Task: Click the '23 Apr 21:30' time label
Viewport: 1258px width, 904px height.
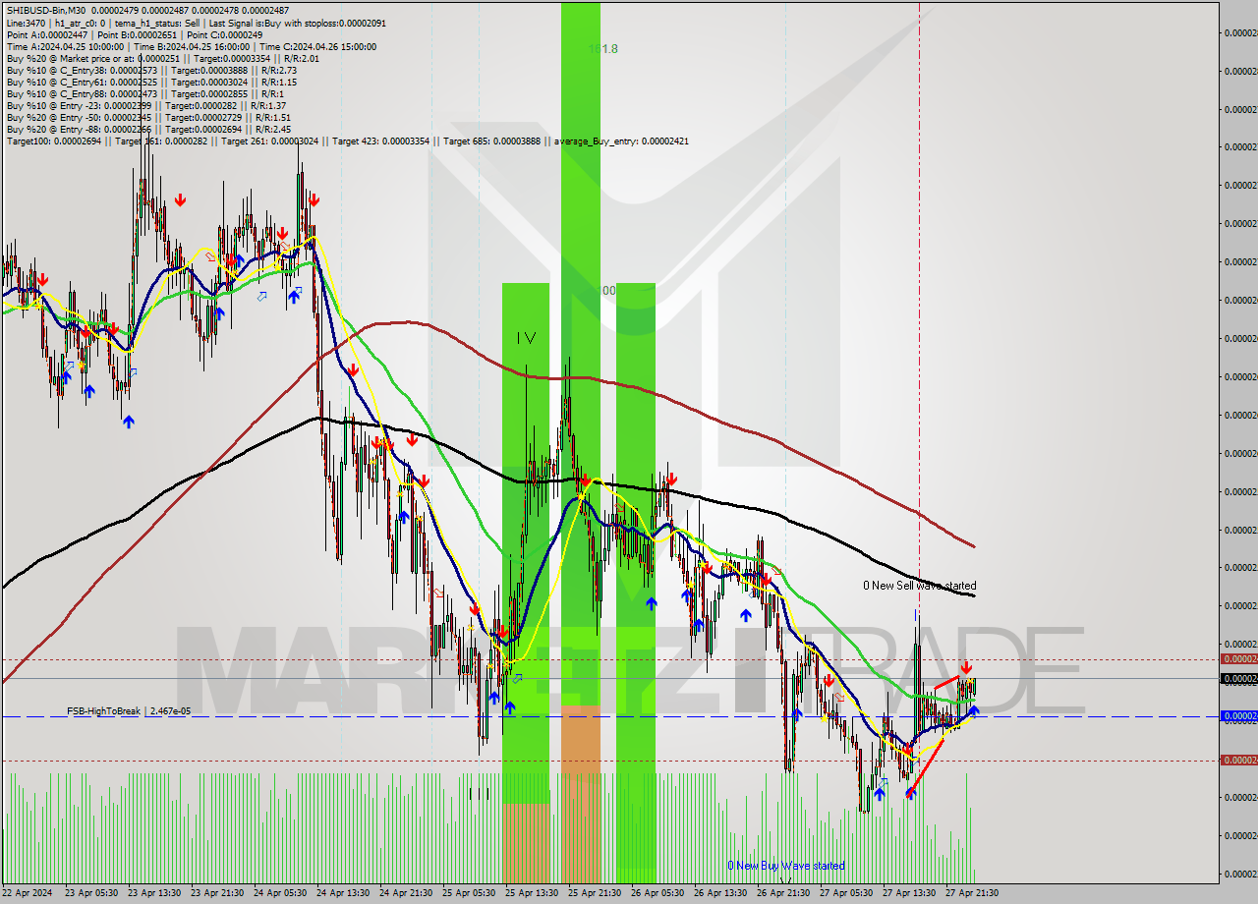Action: 217,893
